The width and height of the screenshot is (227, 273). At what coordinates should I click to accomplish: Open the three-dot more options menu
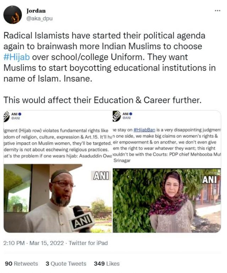point(217,11)
